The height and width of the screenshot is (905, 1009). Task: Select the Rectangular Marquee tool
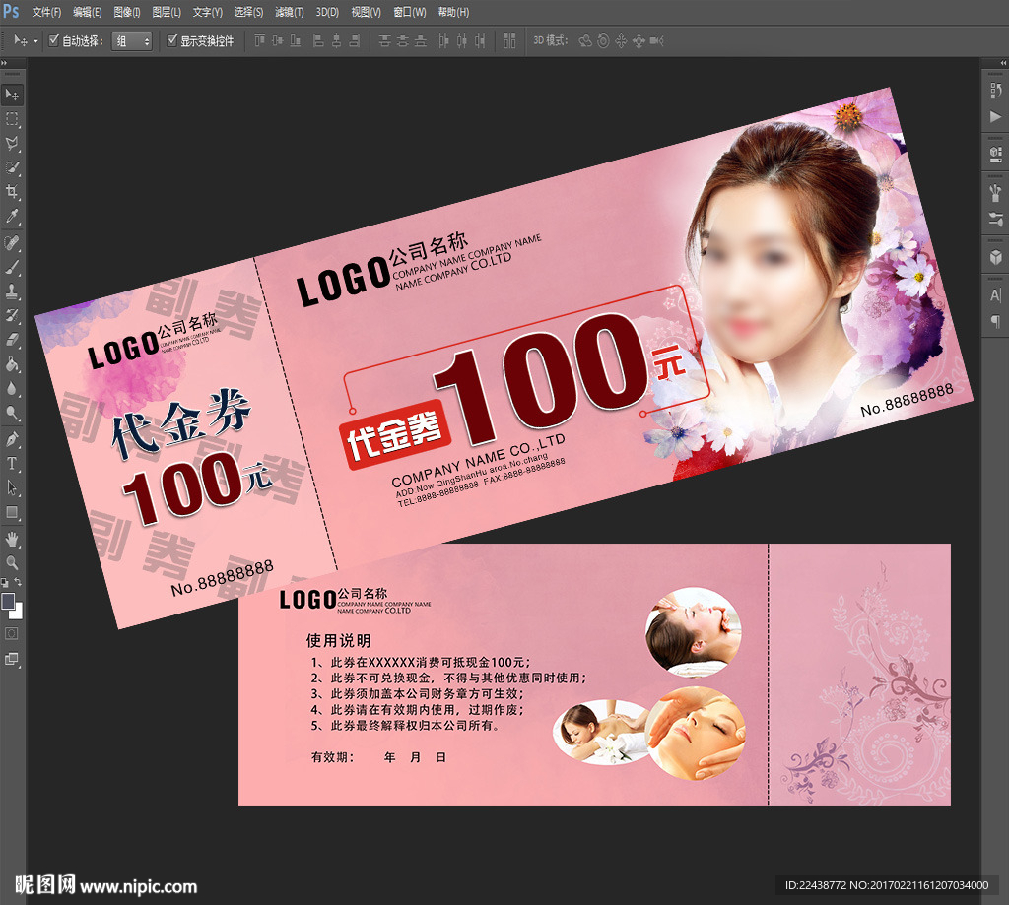[x=12, y=119]
